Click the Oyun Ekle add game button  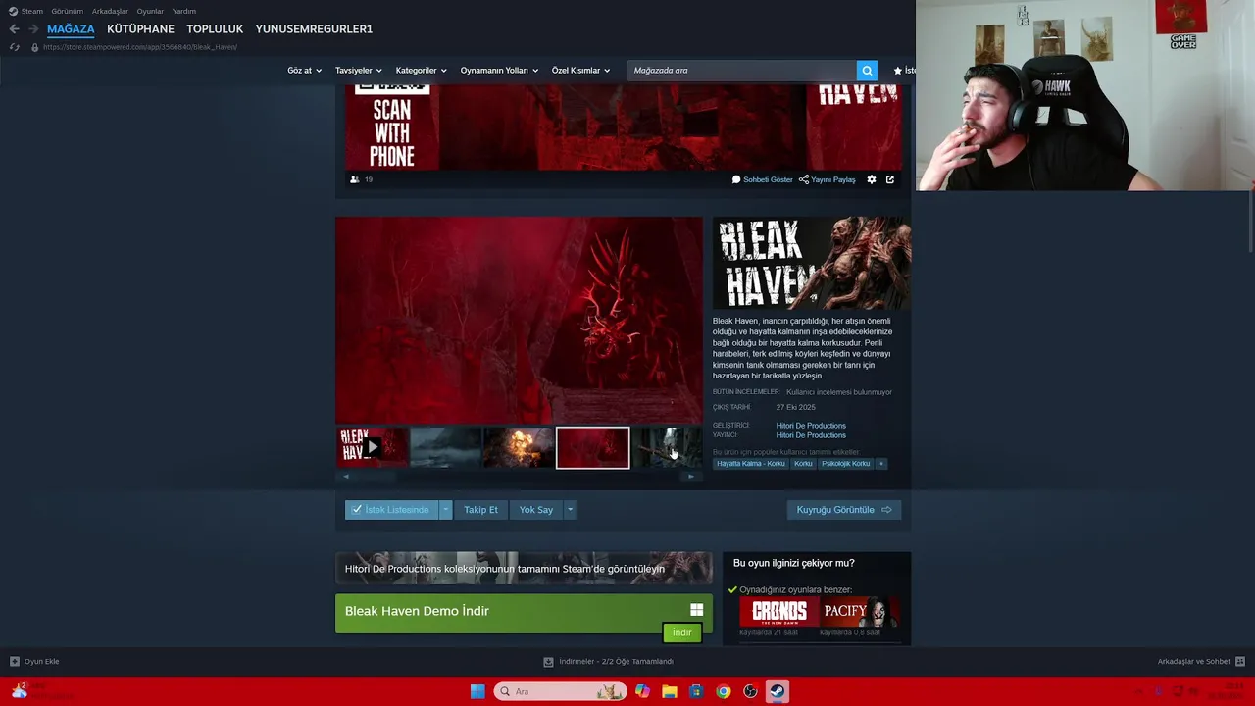(34, 662)
